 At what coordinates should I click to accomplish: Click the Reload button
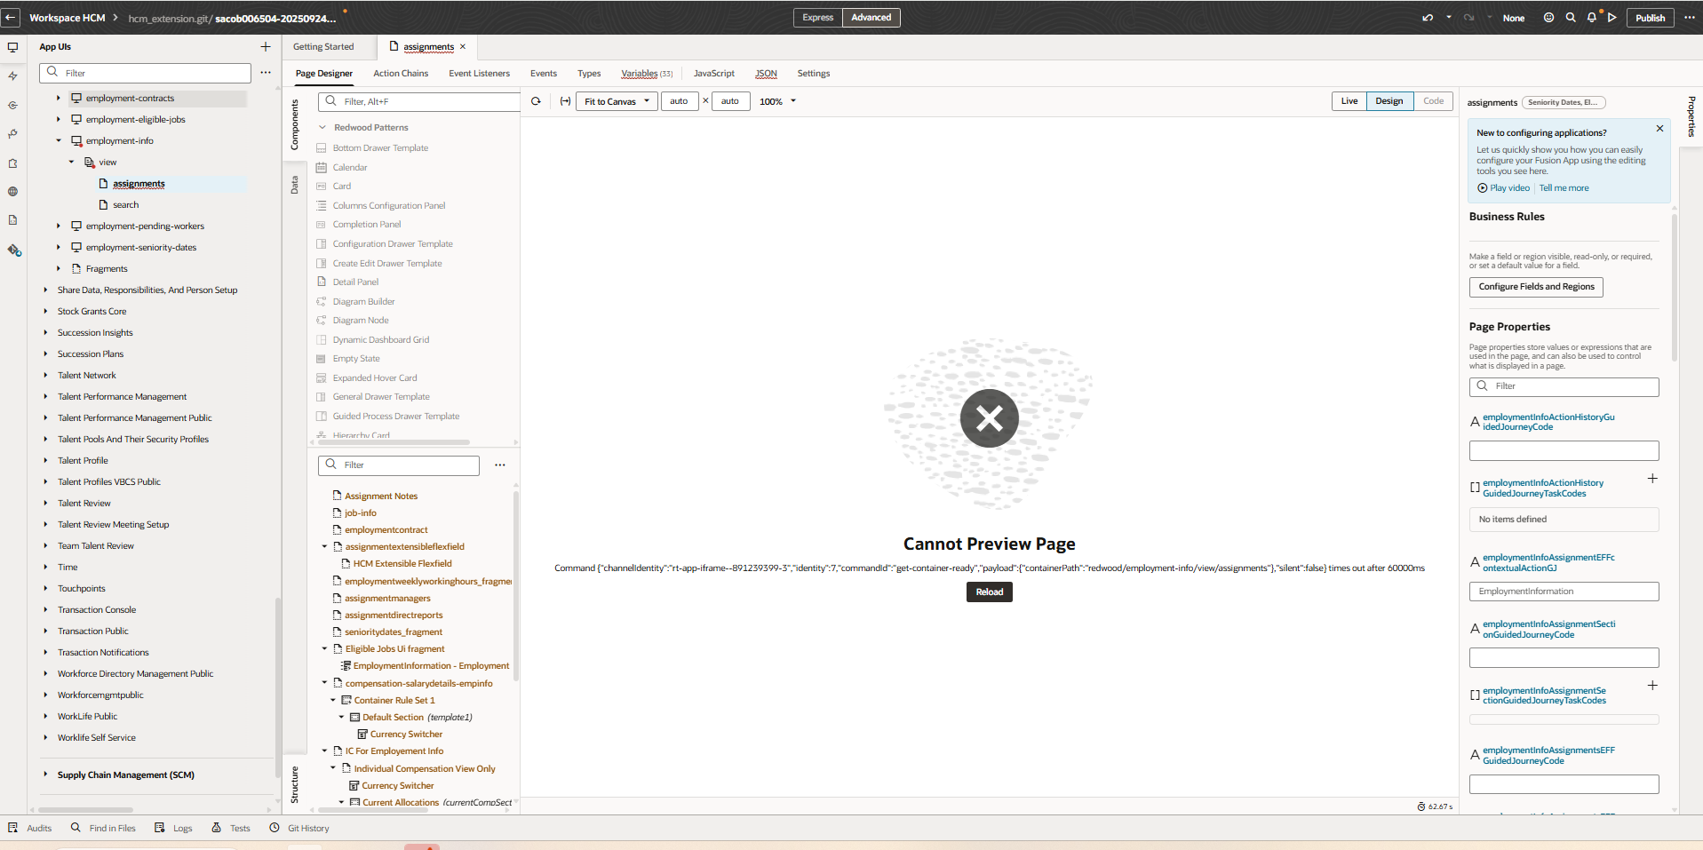point(990,592)
